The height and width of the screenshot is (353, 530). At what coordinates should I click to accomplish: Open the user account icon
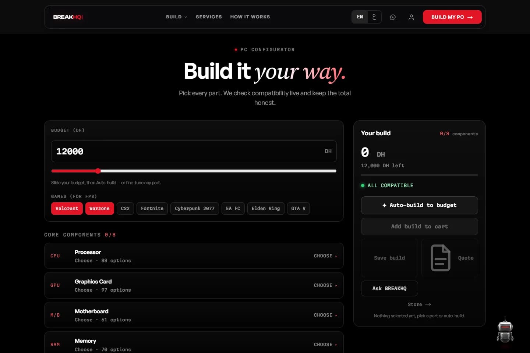[411, 17]
